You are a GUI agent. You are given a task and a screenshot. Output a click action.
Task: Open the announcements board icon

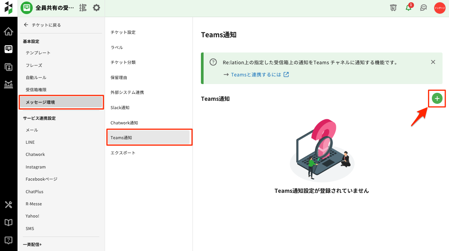393,8
